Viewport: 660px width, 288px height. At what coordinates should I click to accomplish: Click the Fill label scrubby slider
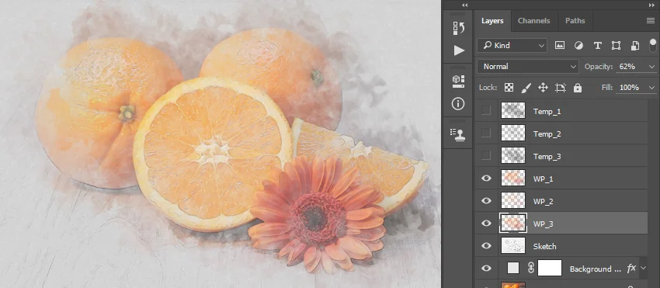coord(607,88)
